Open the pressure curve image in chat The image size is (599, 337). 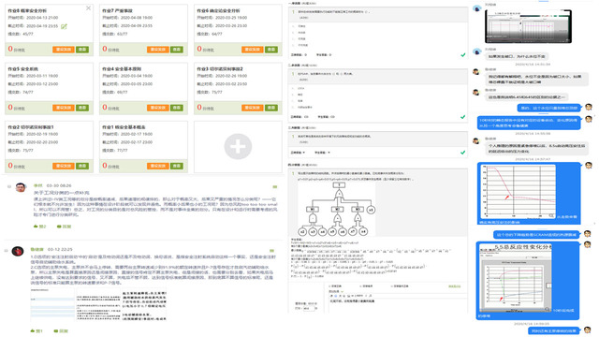518,192
